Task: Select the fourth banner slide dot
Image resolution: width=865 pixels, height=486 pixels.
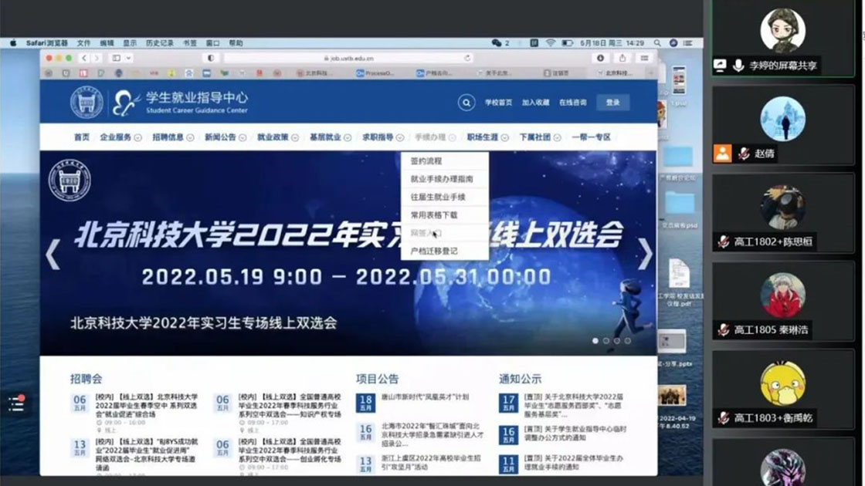Action: [x=628, y=340]
